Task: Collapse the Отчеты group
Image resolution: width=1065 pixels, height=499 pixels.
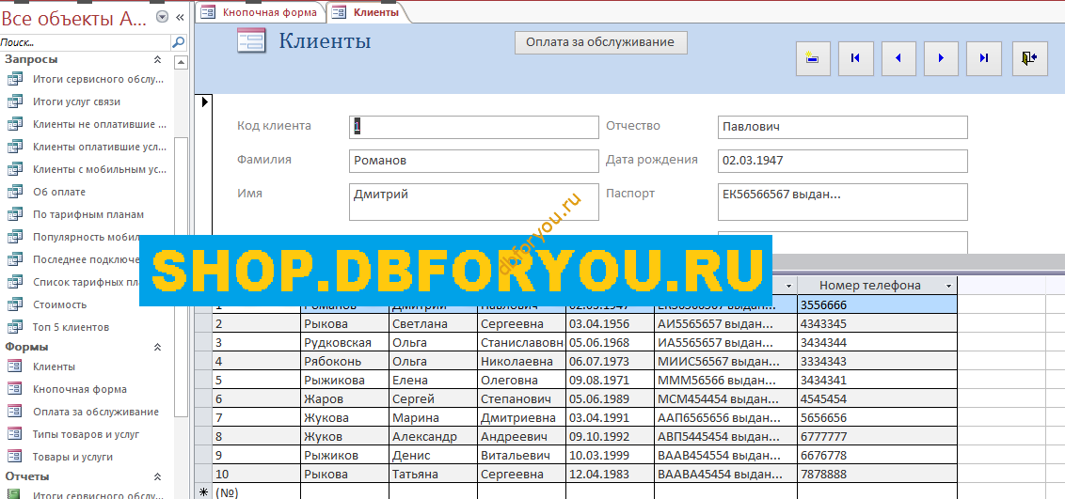Action: [157, 476]
